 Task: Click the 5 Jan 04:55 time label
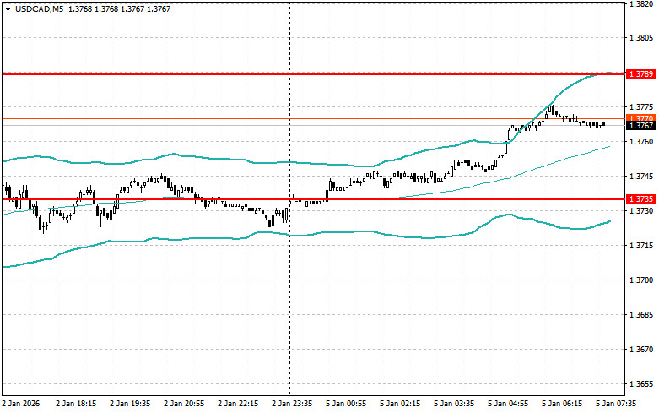click(508, 404)
